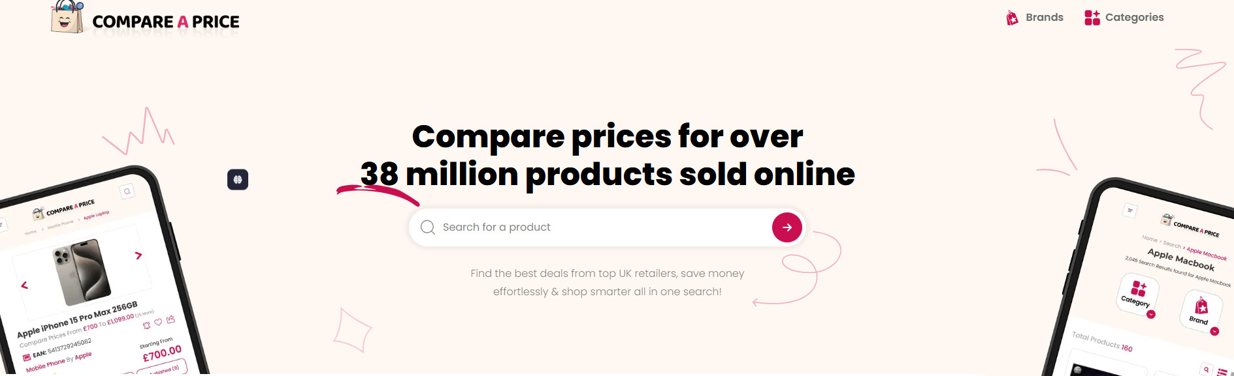Click the dark brain widget icon
This screenshot has width=1234, height=376.
(x=238, y=179)
